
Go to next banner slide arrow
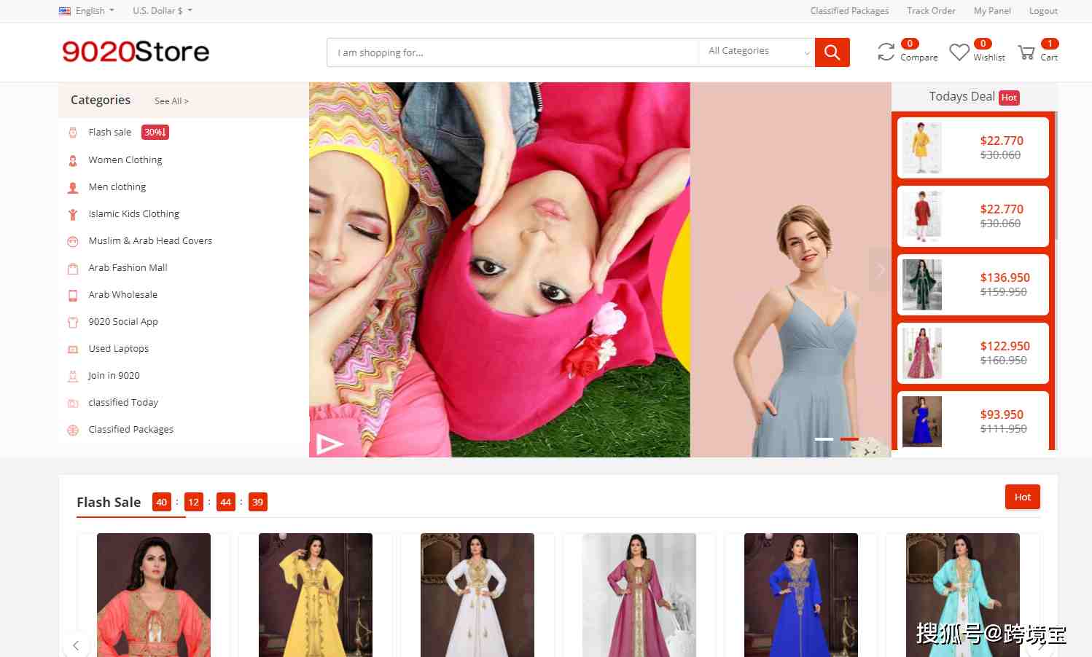pyautogui.click(x=881, y=270)
